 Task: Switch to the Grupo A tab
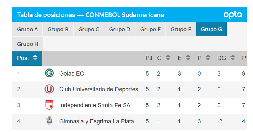pos(27,29)
